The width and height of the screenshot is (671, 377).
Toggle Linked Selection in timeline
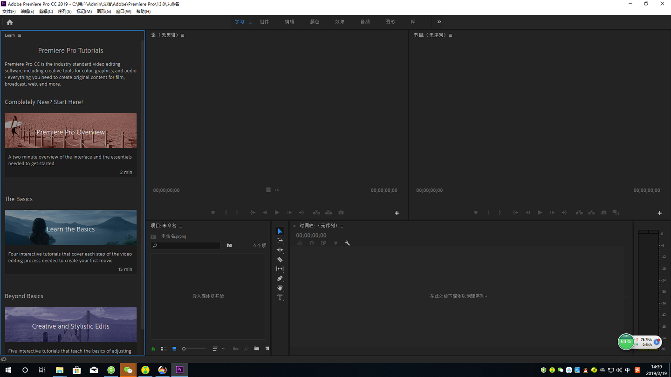tap(323, 243)
